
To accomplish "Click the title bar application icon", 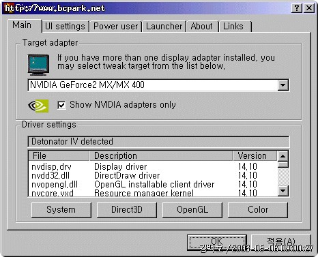I will click(x=8, y=7).
